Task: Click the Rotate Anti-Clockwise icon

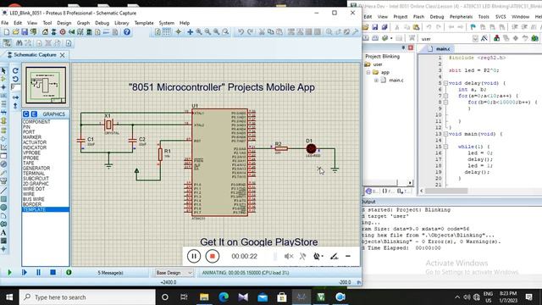Action: [15, 79]
